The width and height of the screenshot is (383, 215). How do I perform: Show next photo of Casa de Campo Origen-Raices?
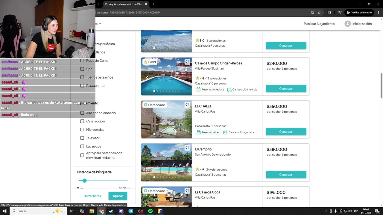(x=185, y=78)
